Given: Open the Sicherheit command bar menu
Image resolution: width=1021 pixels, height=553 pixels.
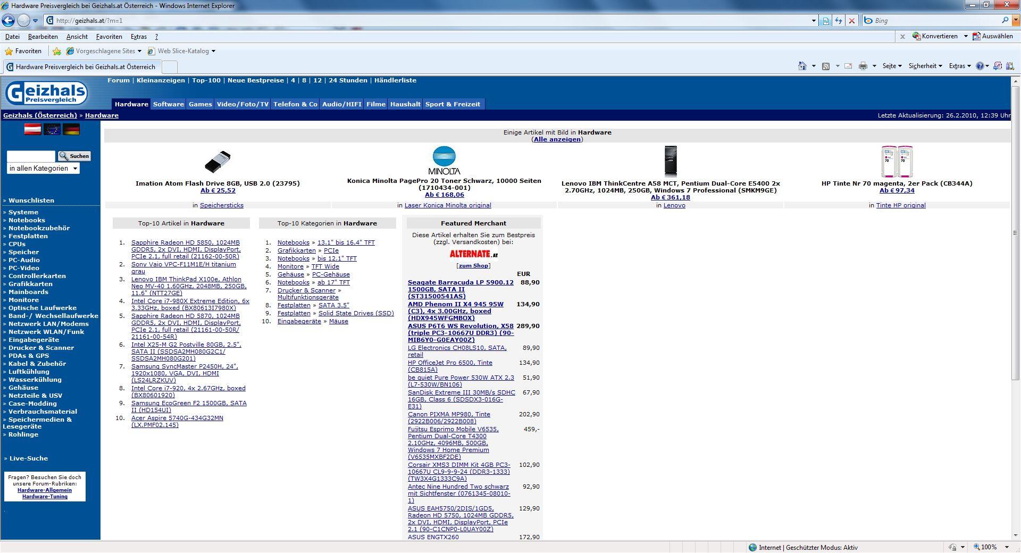Looking at the screenshot, I should click(925, 66).
